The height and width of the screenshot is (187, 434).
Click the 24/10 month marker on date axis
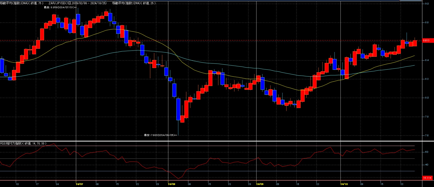coord(344,184)
